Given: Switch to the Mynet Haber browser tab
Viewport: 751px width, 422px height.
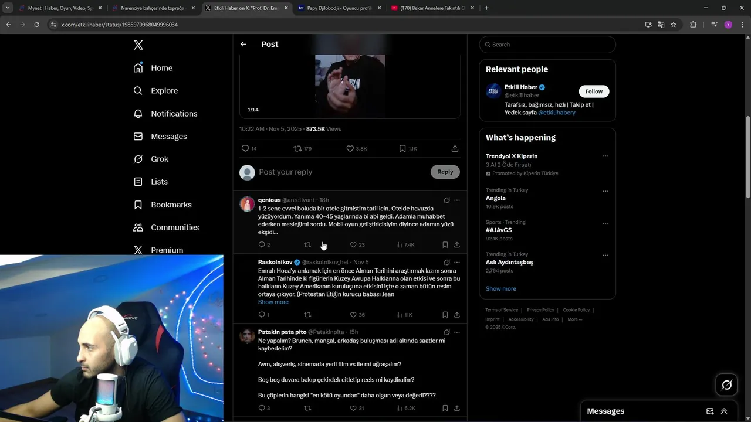Looking at the screenshot, I should [60, 8].
